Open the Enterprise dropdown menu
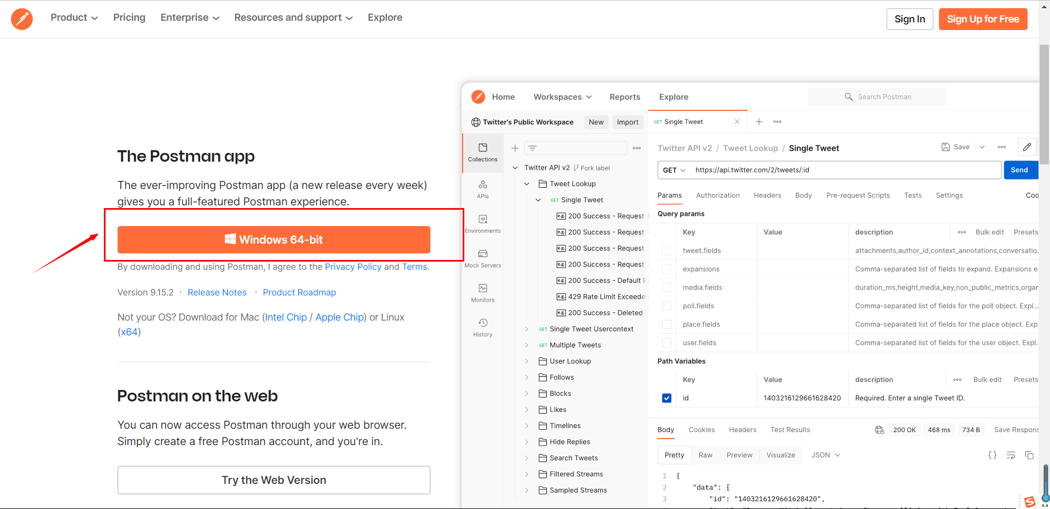 190,17
